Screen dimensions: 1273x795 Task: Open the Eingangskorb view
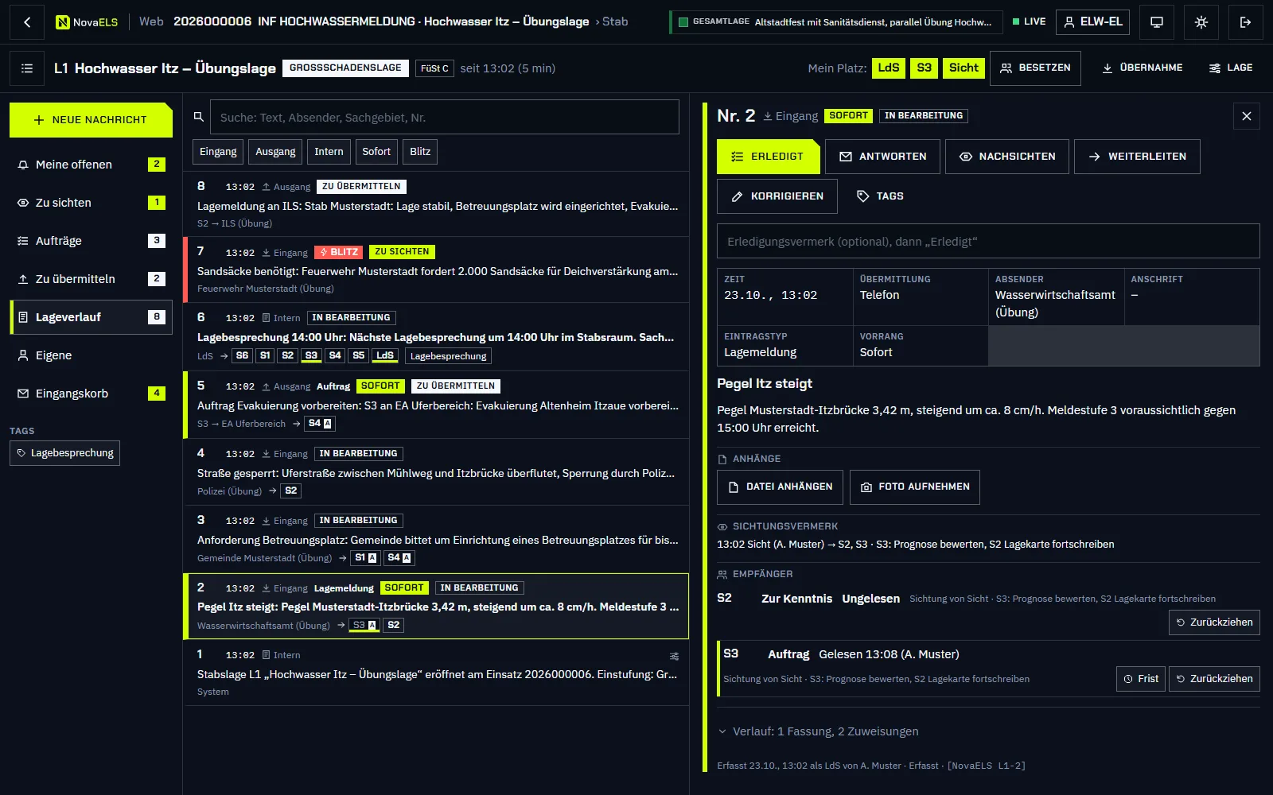coord(91,394)
